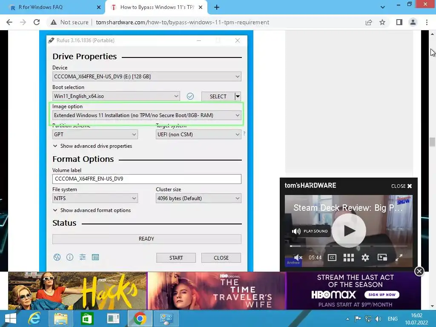
Task: Click the HBO Max SIGN UP NOW button
Action: pos(382,295)
